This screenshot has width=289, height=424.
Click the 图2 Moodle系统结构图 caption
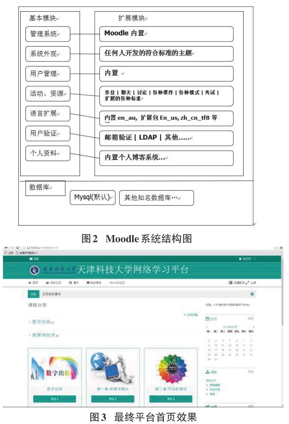click(x=137, y=238)
